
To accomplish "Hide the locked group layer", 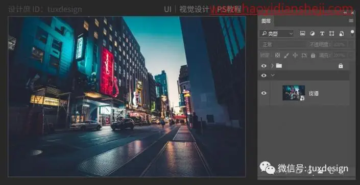I will [264, 66].
